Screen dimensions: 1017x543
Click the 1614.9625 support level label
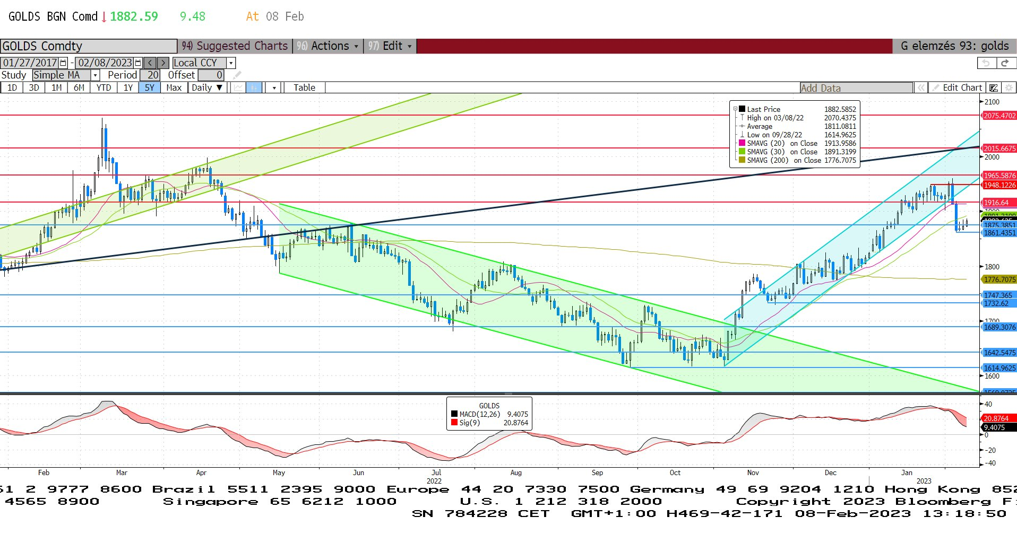tap(999, 368)
